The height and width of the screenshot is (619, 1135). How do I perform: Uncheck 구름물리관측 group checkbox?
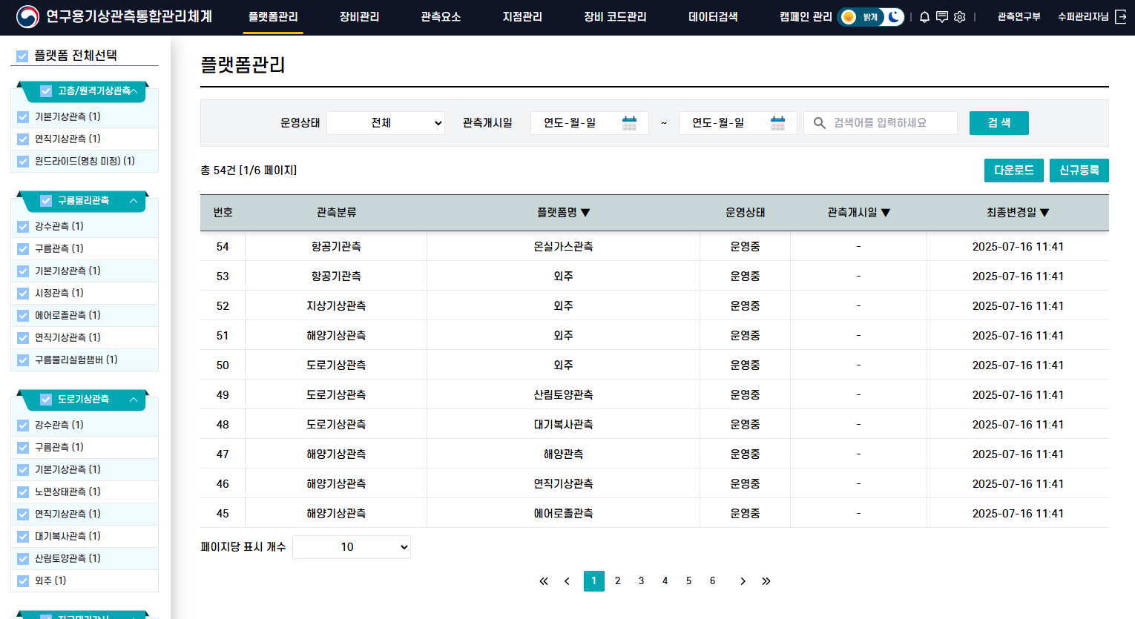[x=46, y=201]
